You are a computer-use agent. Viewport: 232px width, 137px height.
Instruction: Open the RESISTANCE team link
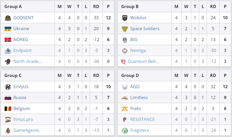coord(142,119)
